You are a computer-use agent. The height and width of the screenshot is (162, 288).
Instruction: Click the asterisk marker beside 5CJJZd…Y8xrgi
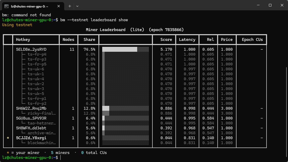click(8, 138)
